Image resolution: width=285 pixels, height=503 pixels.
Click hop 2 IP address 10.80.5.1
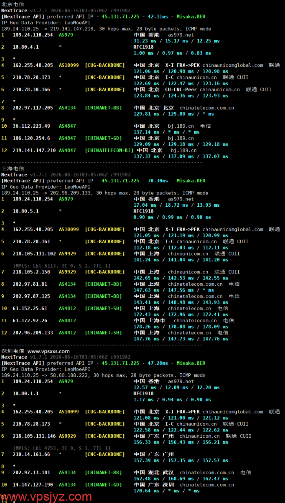pyautogui.click(x=26, y=211)
